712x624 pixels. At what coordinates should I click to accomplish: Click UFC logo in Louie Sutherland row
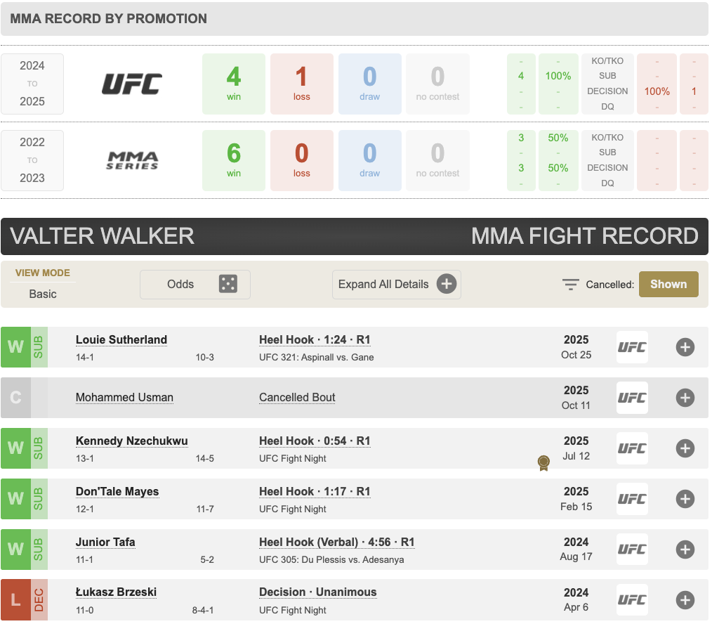[631, 347]
